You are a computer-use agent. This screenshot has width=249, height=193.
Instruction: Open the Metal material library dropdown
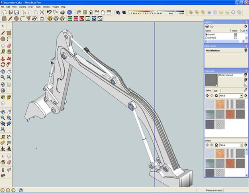click(x=241, y=96)
